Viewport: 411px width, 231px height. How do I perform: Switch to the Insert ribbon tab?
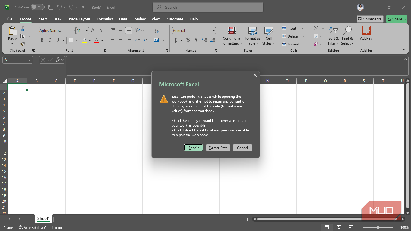tap(42, 19)
